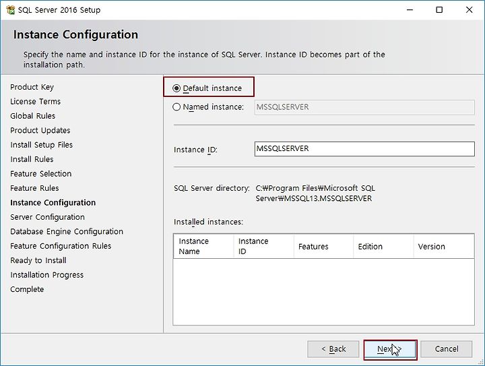485x366 pixels.
Task: Select Feature Configuration Rules step
Action: (x=61, y=246)
